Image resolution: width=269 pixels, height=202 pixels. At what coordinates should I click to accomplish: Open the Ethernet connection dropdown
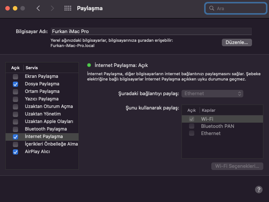pos(212,93)
